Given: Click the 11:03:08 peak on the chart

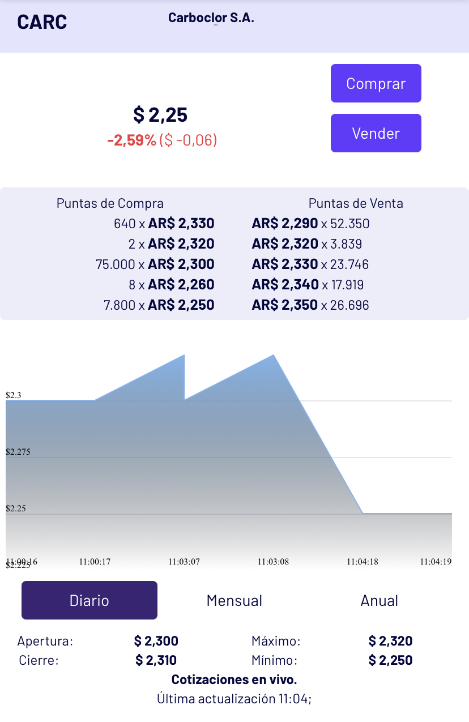Looking at the screenshot, I should pyautogui.click(x=274, y=355).
